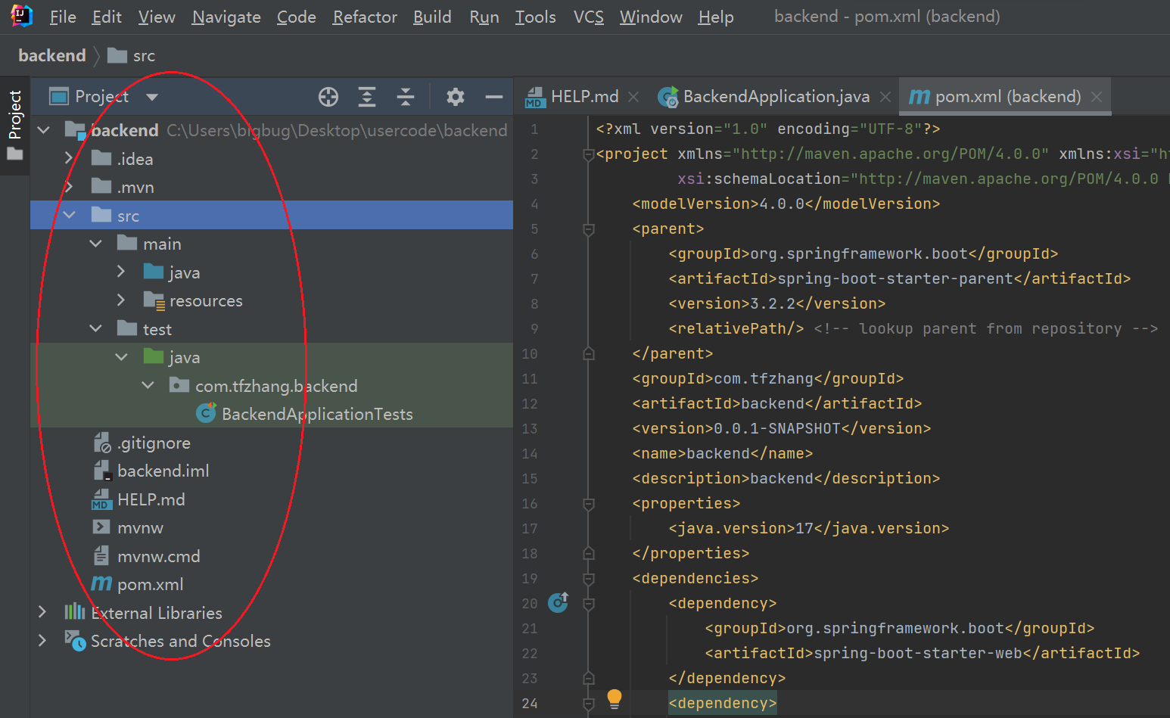Click the Collapse All icon in Project panel
Viewport: 1170px width, 718px height.
click(406, 97)
